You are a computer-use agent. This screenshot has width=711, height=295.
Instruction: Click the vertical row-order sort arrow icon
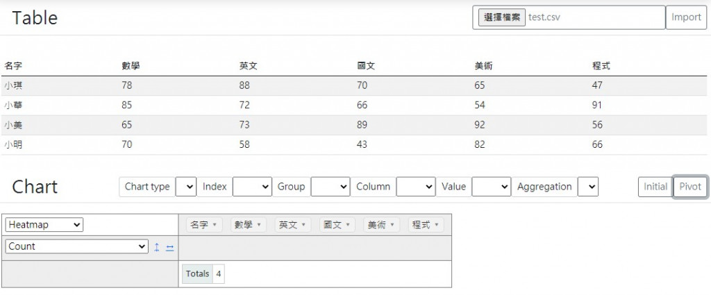click(x=156, y=247)
